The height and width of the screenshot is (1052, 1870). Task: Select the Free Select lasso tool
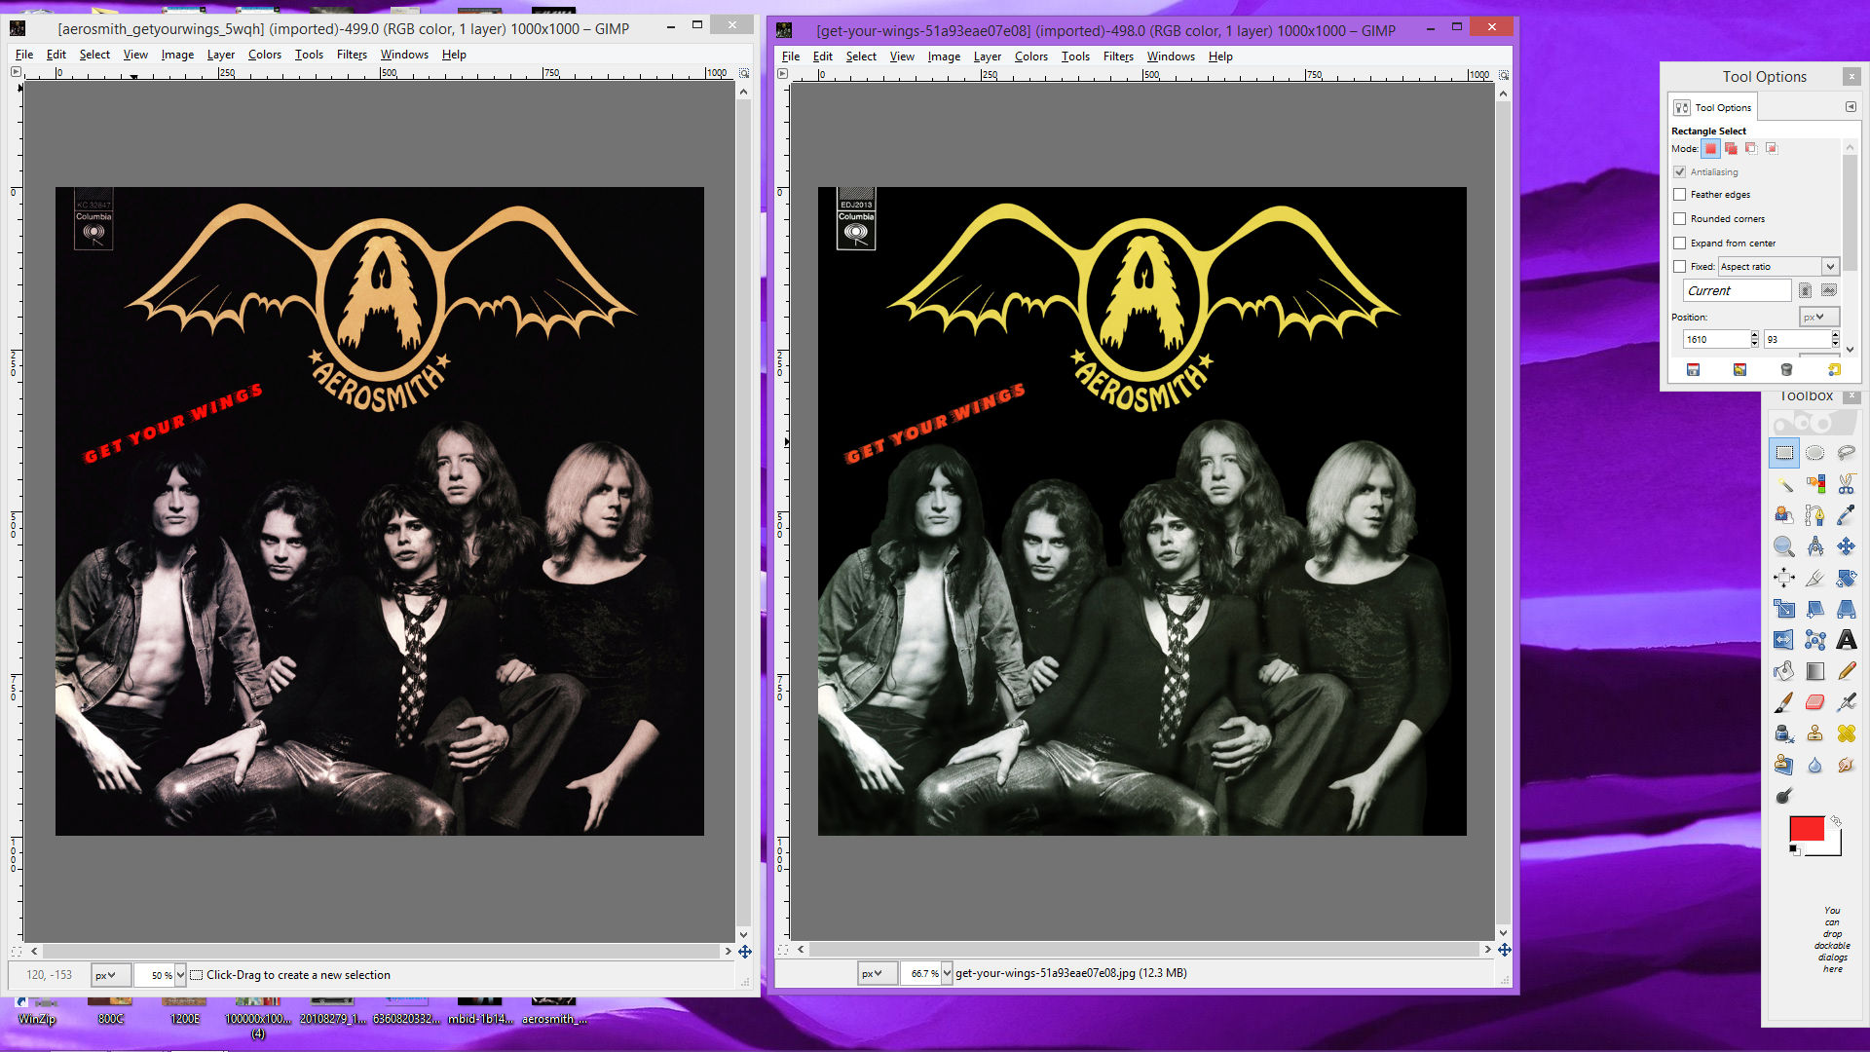(x=1846, y=453)
